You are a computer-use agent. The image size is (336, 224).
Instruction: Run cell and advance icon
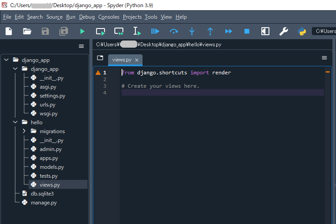click(x=119, y=31)
